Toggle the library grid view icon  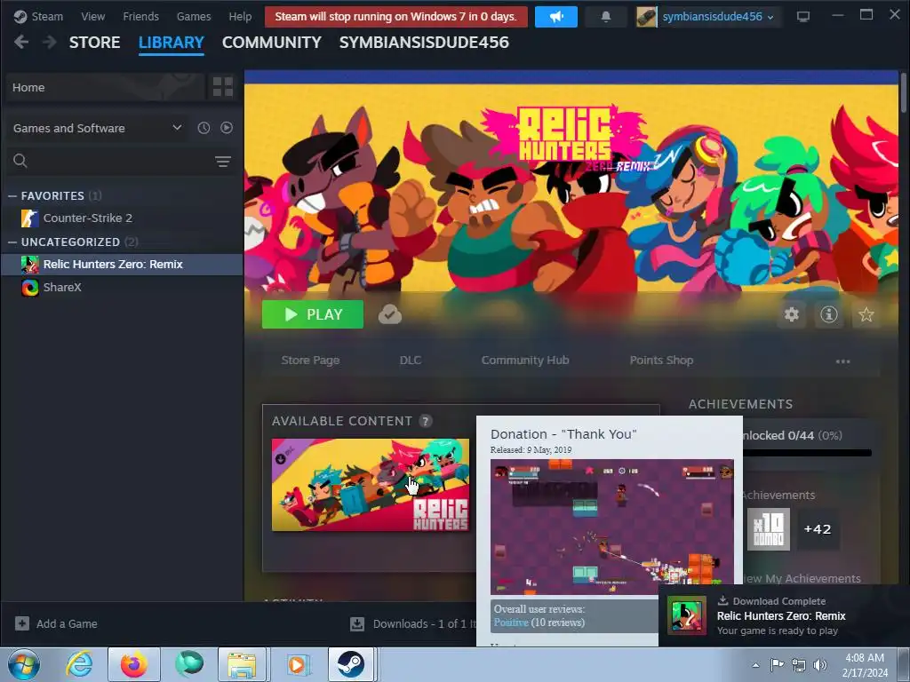pyautogui.click(x=223, y=87)
